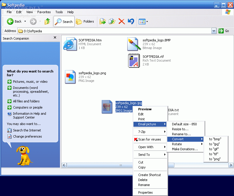Image resolution: width=234 pixels, height=196 pixels.
Task: Choose Make Donations… in the submenu
Action: pos(185,149)
